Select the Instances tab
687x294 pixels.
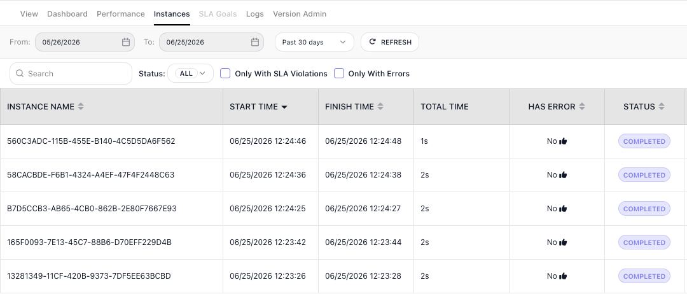[x=172, y=14]
